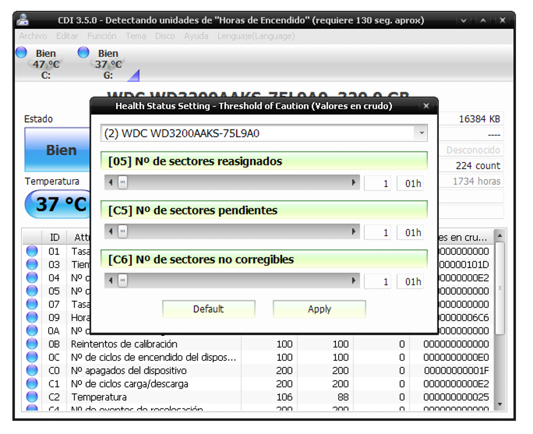The width and height of the screenshot is (533, 434).
Task: Select the Reintentos de calibración row
Action: pyautogui.click(x=258, y=344)
